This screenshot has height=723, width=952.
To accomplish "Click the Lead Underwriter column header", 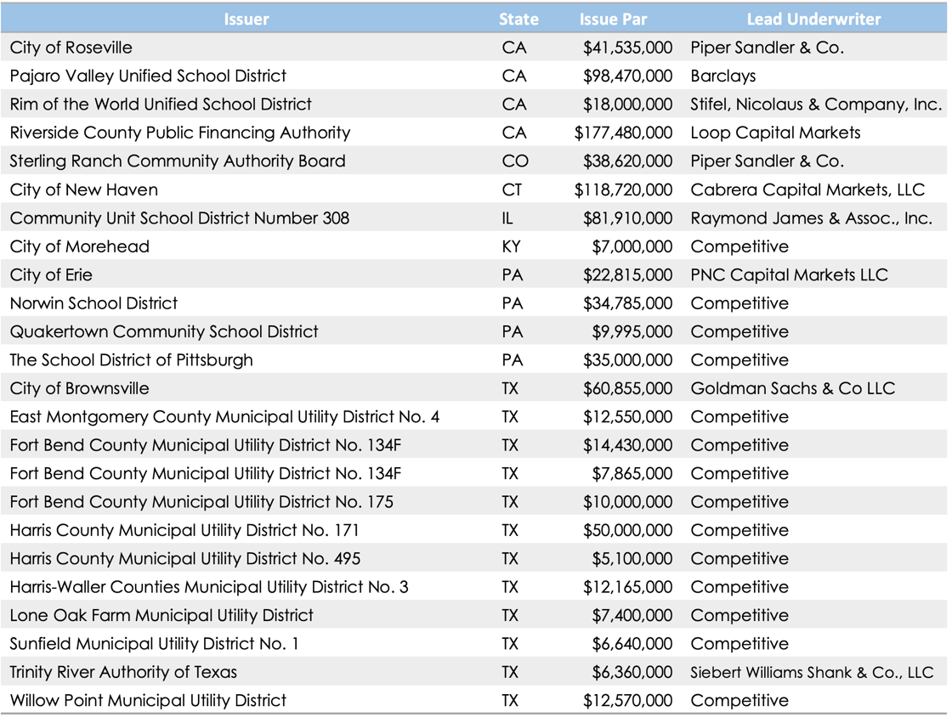I will pyautogui.click(x=813, y=19).
